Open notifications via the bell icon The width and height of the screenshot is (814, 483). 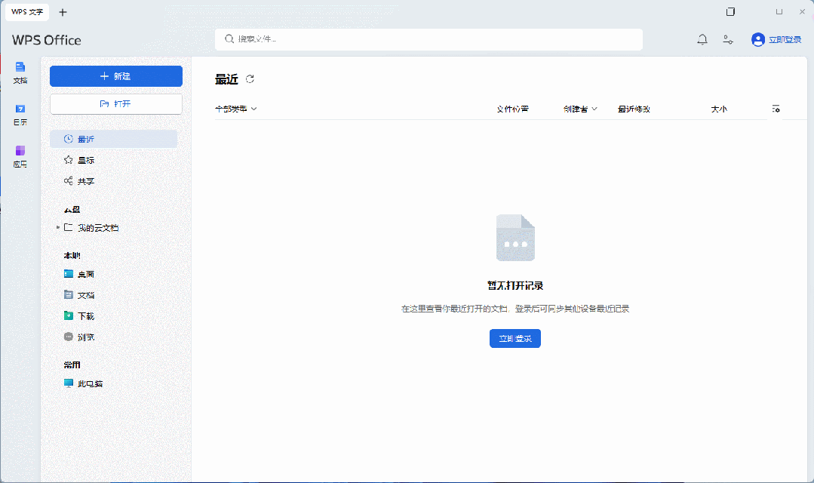point(702,39)
